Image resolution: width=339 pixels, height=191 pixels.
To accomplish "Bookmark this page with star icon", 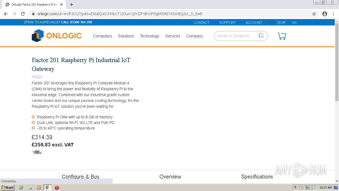I will click(314, 14).
